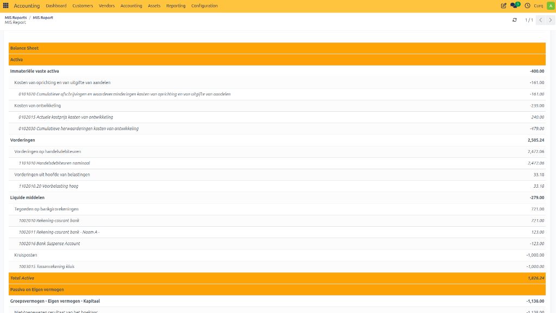
Task: Open account 1002011 Rekening-courant bank Naam A
Action: (59, 232)
